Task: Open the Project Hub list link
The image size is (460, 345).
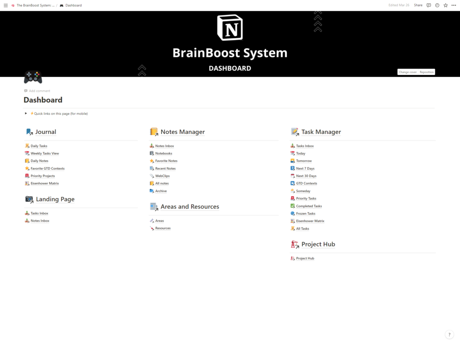Action: pos(305,259)
